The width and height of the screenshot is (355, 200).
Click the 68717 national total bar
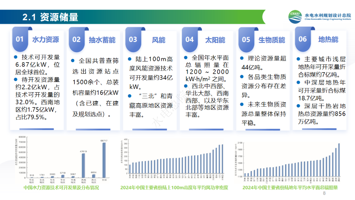[x=104, y=160]
